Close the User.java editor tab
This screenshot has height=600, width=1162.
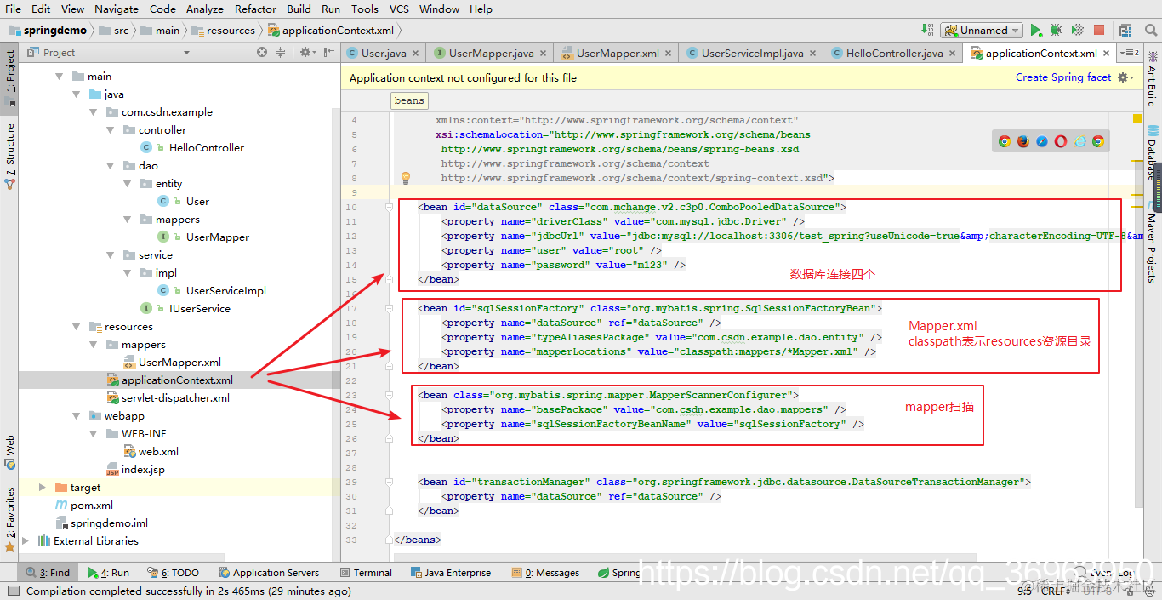click(416, 53)
